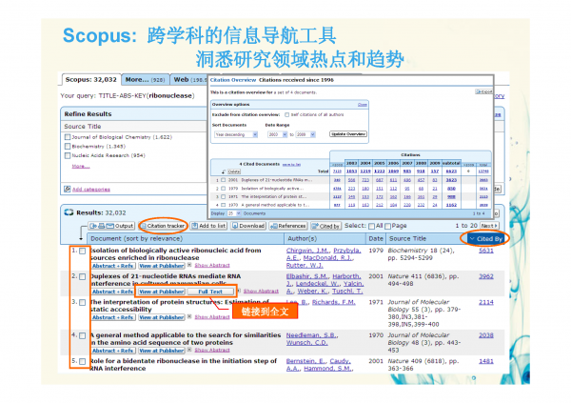Select the checkbox for result 2
Image resolution: width=571 pixels, height=403 pixels.
tap(83, 277)
